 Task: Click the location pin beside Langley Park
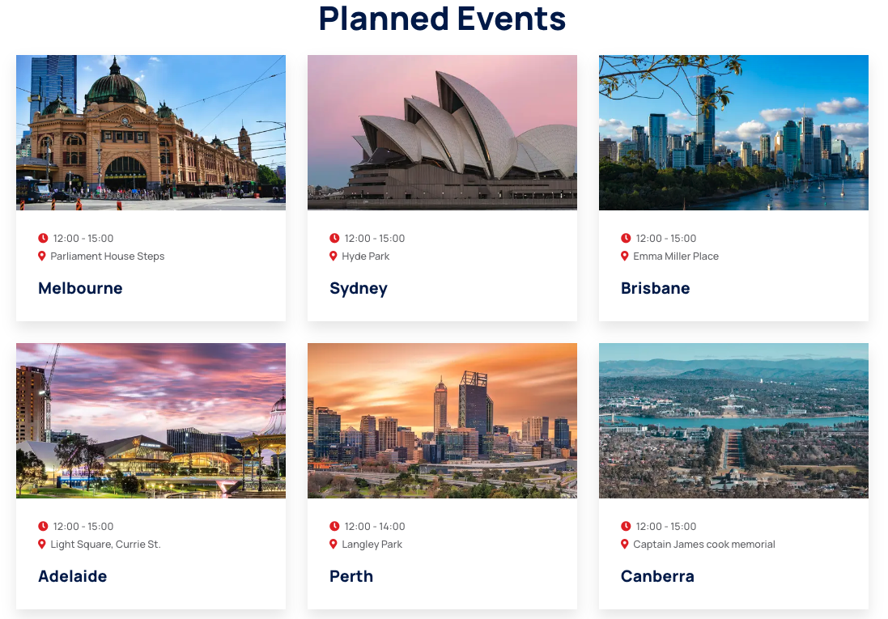coord(334,544)
